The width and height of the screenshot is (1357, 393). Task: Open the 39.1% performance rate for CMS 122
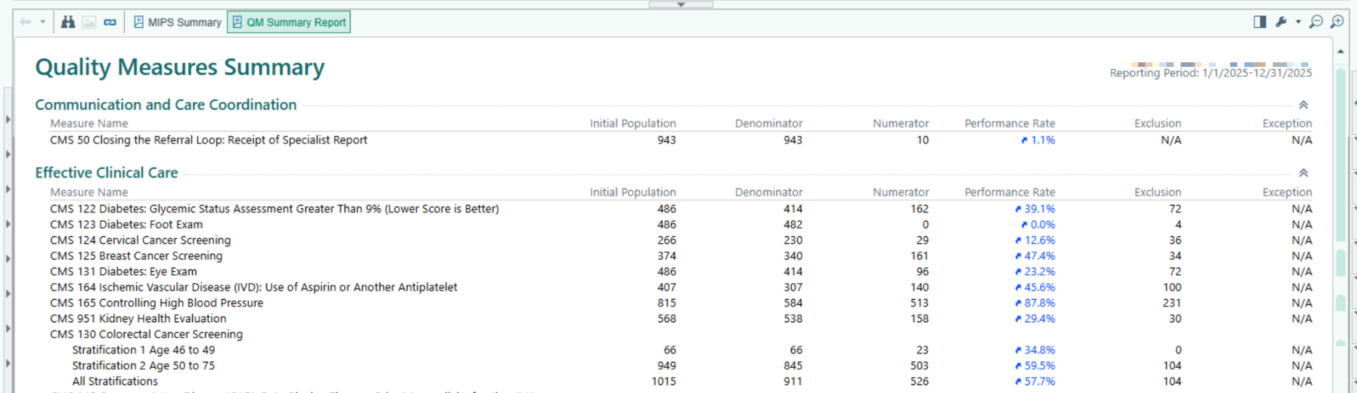point(1035,209)
